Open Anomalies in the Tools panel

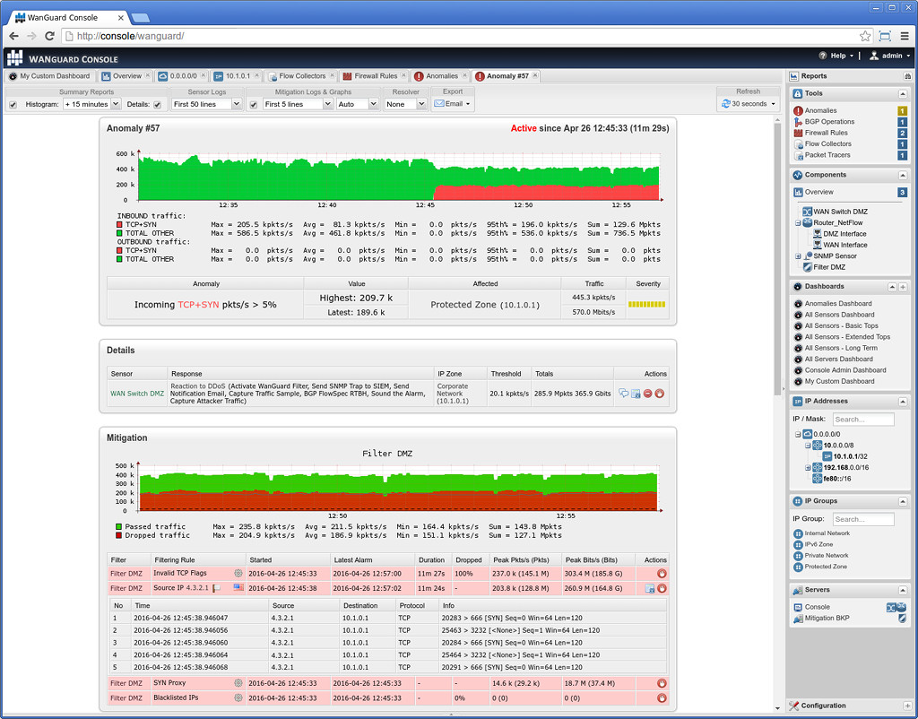click(820, 110)
